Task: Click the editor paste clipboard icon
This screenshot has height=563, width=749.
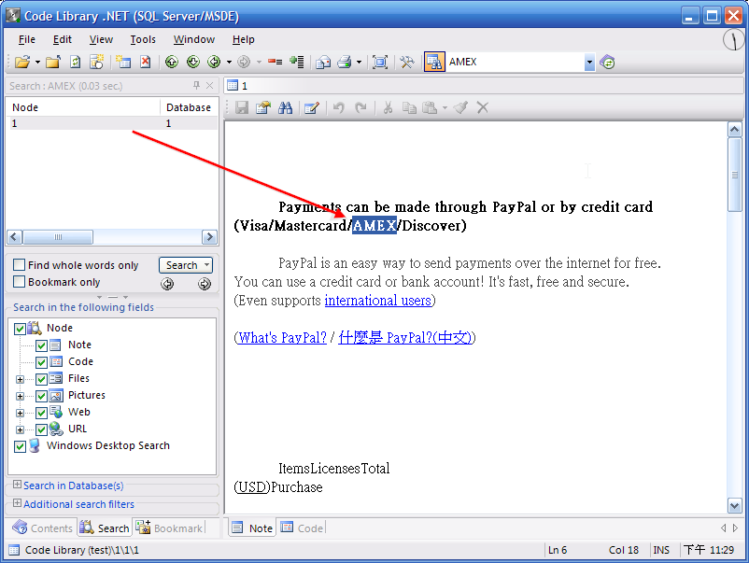Action: click(430, 107)
